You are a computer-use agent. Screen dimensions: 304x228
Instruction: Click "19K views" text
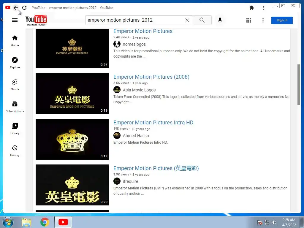click(x=121, y=129)
